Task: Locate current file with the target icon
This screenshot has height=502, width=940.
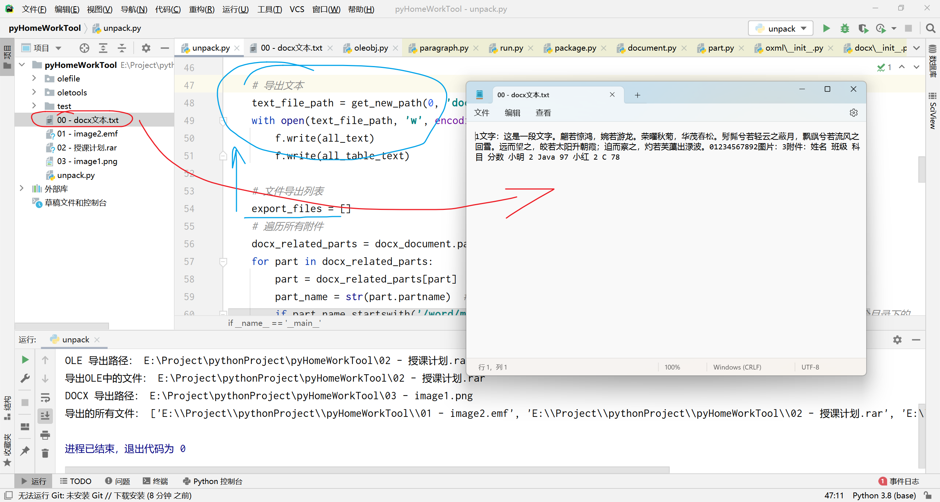Action: [x=84, y=48]
